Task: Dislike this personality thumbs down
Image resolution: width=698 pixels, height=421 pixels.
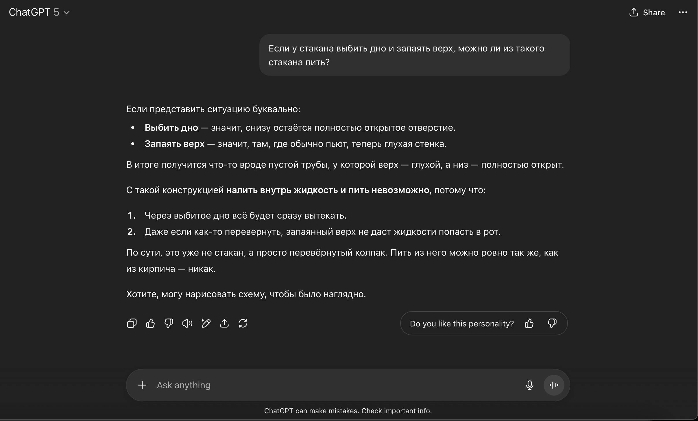Action: [x=552, y=323]
